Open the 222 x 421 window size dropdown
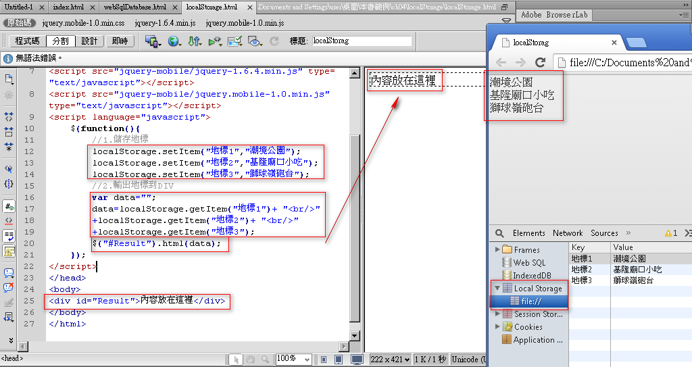 pos(390,360)
